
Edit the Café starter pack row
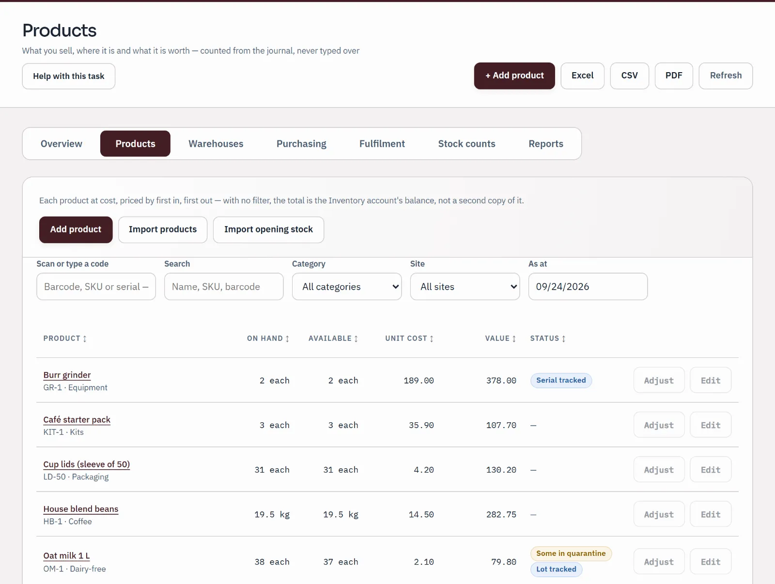[x=711, y=425]
